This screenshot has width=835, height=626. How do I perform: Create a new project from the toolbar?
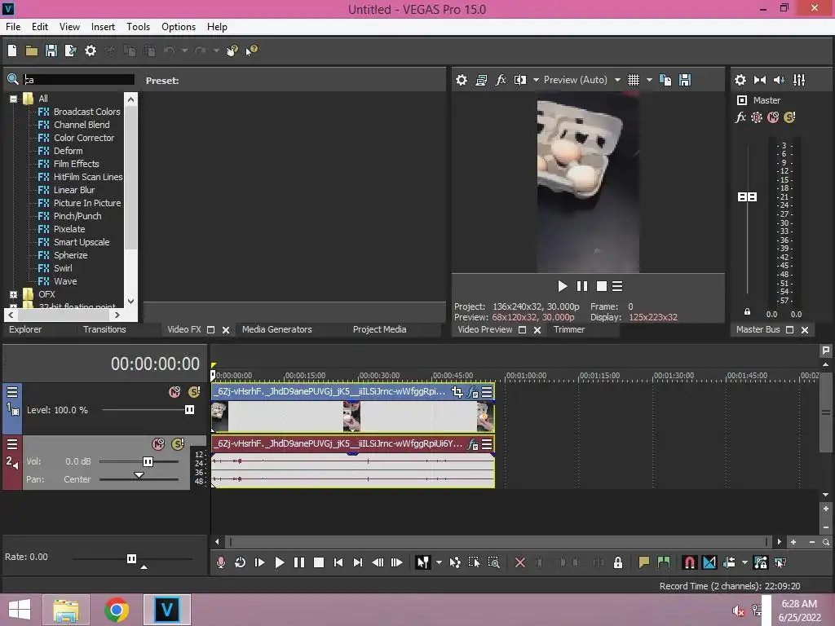click(x=12, y=51)
